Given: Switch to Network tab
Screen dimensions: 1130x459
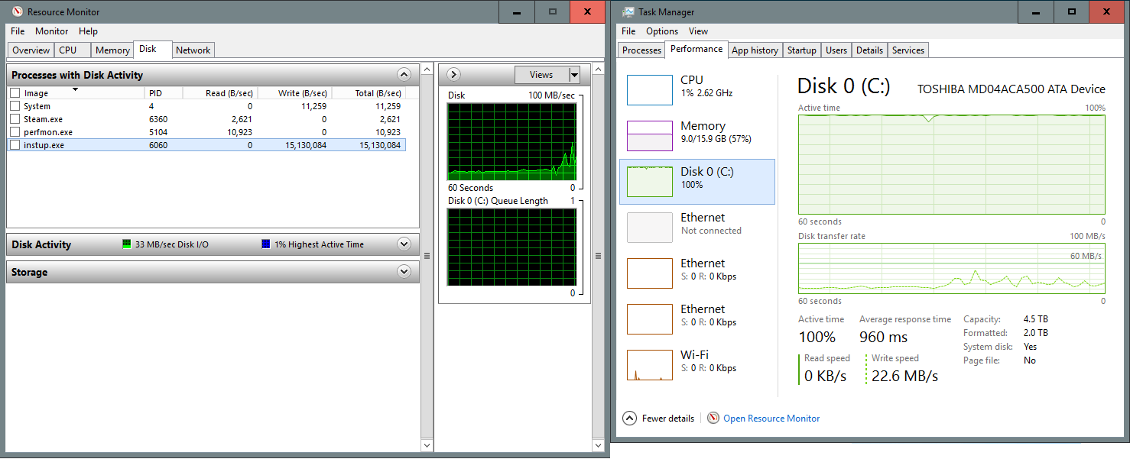Looking at the screenshot, I should point(193,50).
